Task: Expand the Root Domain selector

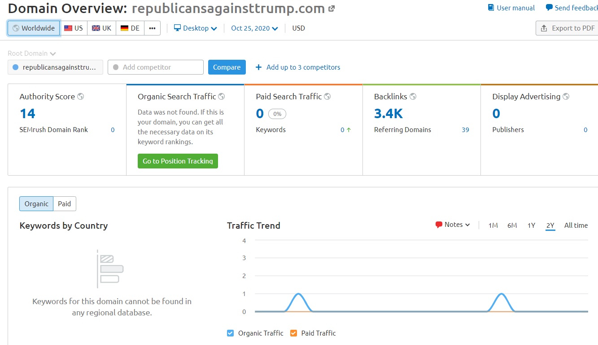Action: pyautogui.click(x=31, y=53)
